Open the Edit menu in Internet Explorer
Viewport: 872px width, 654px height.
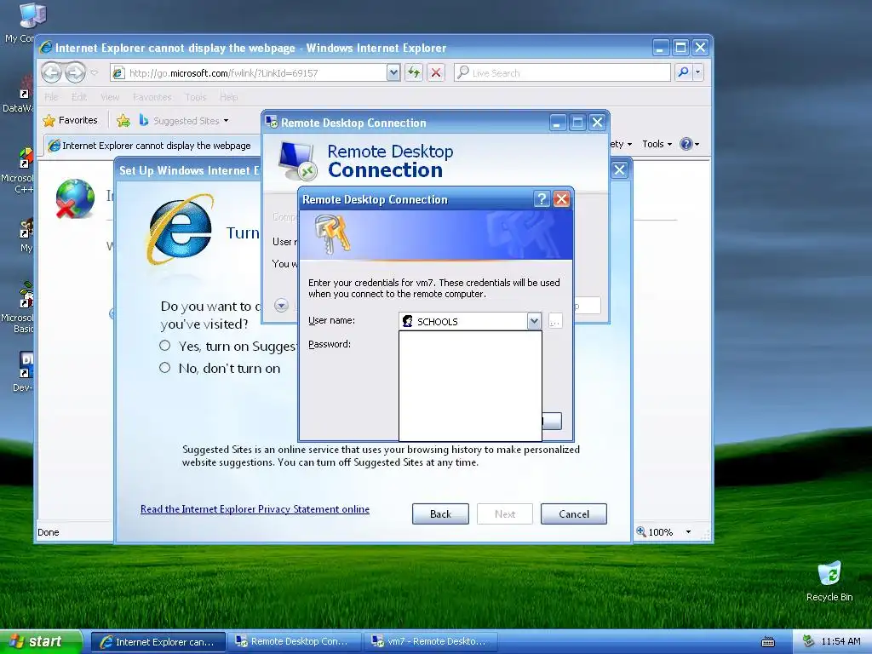79,97
